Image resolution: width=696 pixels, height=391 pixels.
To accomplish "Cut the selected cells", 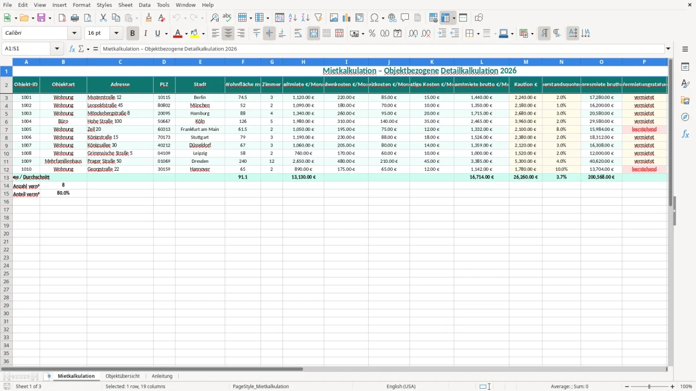I will coord(103,18).
